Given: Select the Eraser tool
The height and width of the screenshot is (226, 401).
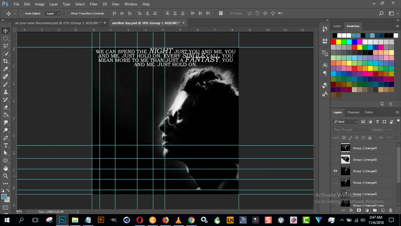Looking at the screenshot, I should point(6,107).
